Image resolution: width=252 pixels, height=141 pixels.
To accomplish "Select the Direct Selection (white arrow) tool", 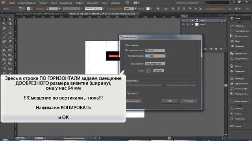I will click(10, 19).
